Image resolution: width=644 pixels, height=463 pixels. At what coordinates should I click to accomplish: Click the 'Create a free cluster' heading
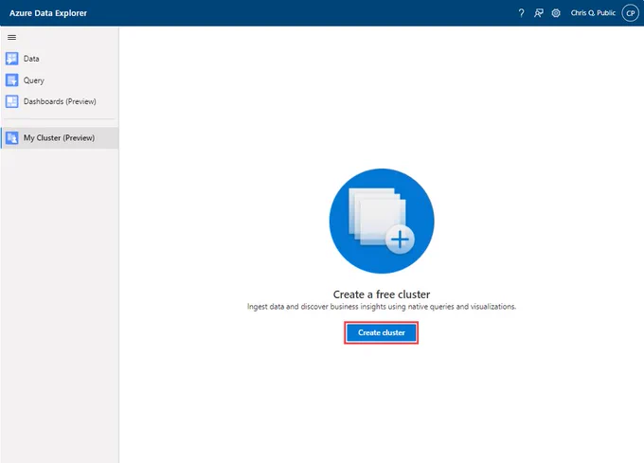click(x=382, y=294)
